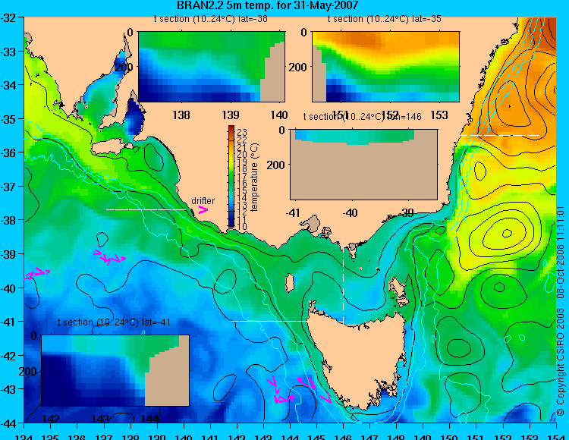This screenshot has width=569, height=440.
Task: Click the vertical temperature color bar legend
Action: 231,177
